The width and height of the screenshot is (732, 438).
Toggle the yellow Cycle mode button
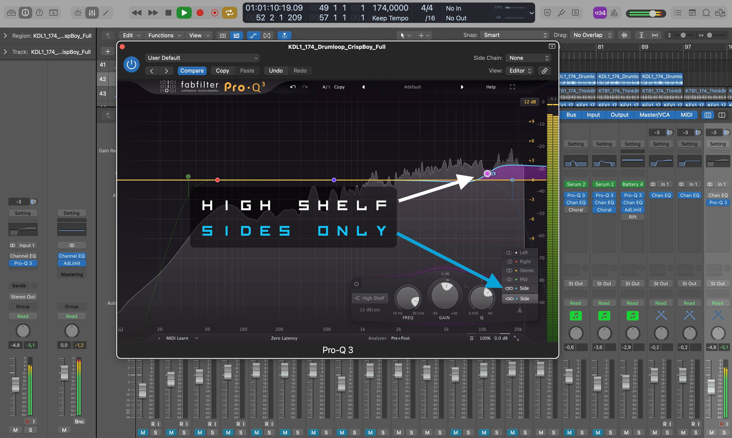229,13
